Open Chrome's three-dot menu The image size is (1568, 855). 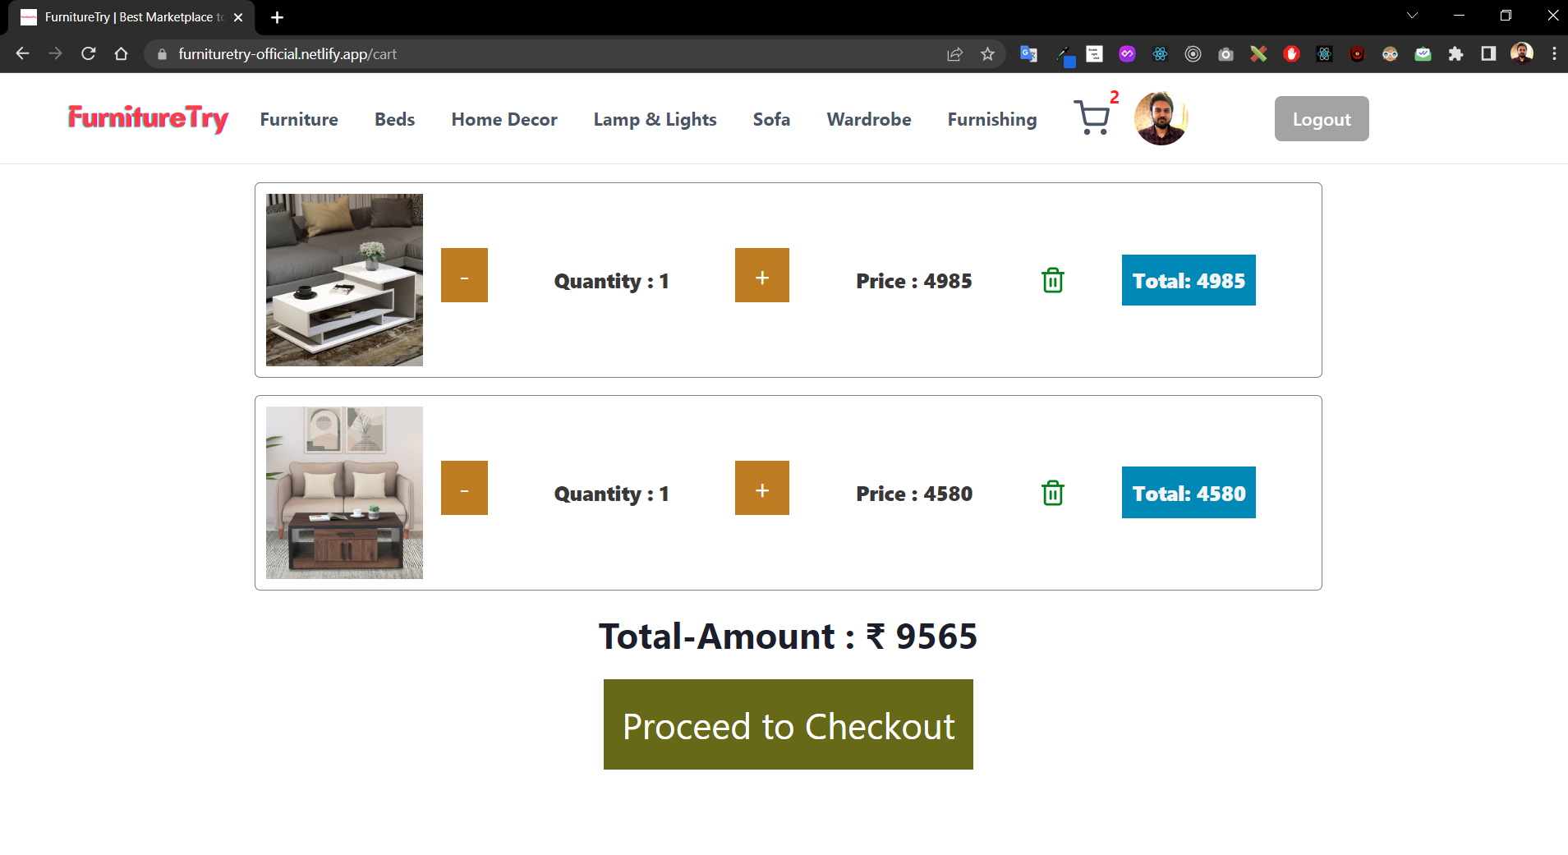coord(1553,53)
